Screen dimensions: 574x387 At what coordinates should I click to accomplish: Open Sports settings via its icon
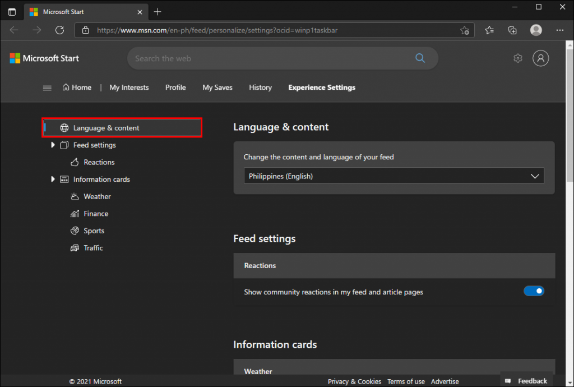(75, 231)
